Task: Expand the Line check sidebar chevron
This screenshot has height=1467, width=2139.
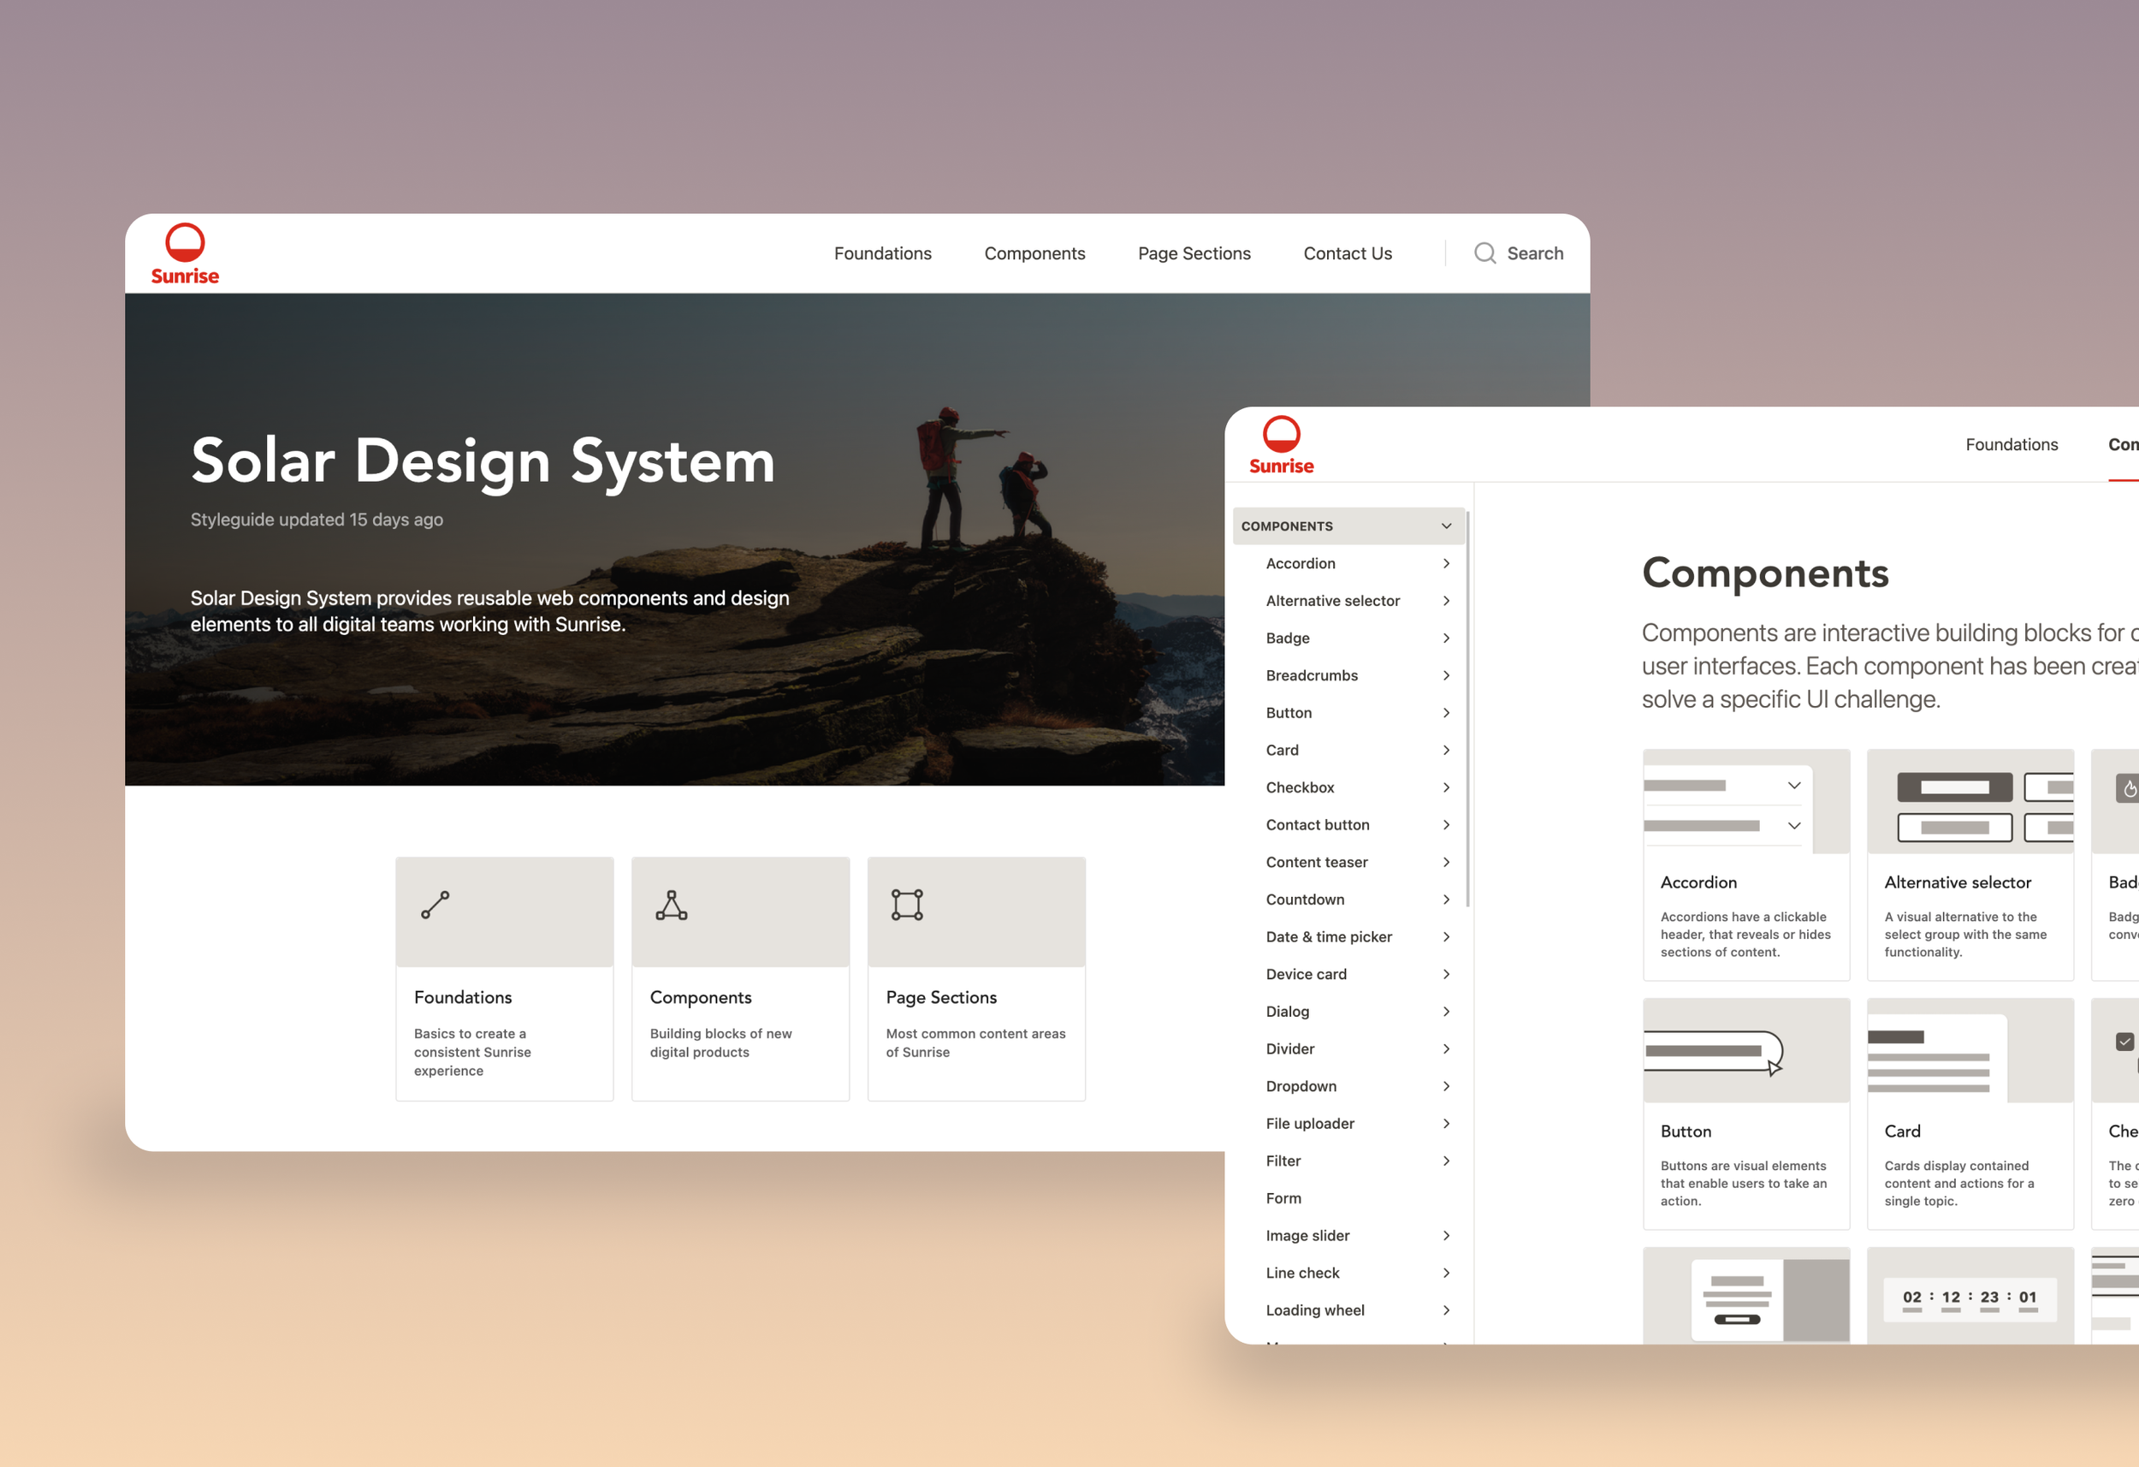Action: (x=1446, y=1273)
